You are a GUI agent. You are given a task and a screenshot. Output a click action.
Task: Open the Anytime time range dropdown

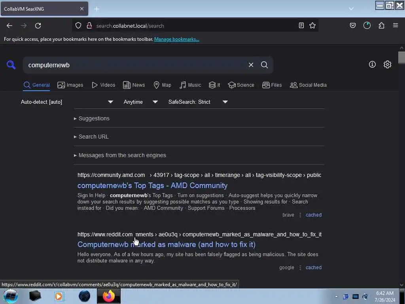coord(140,102)
